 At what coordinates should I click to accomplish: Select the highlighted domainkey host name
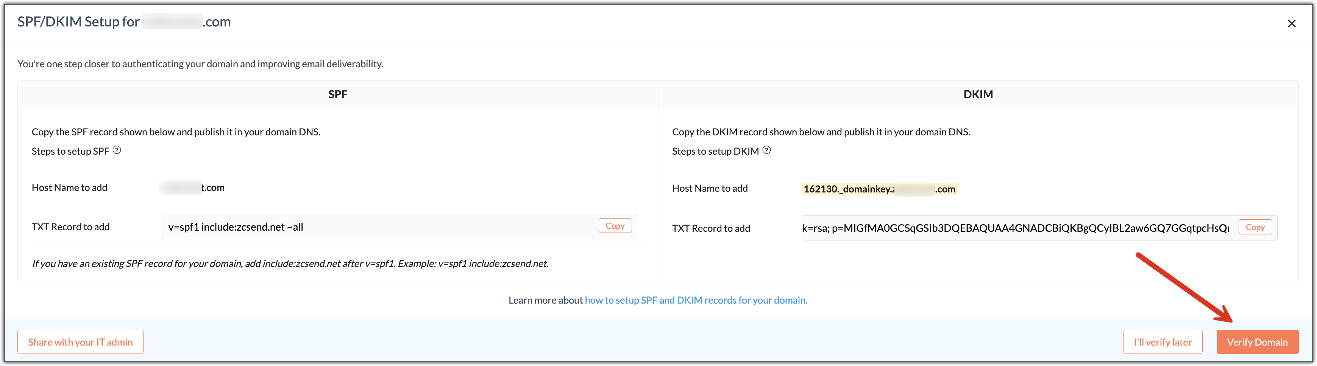[879, 189]
